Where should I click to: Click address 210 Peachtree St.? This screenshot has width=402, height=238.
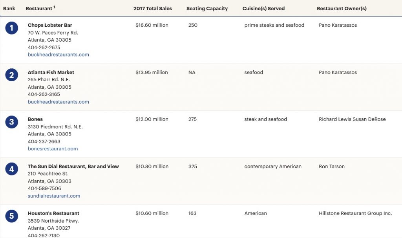click(48, 174)
